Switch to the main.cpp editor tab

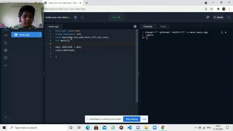coord(54,27)
